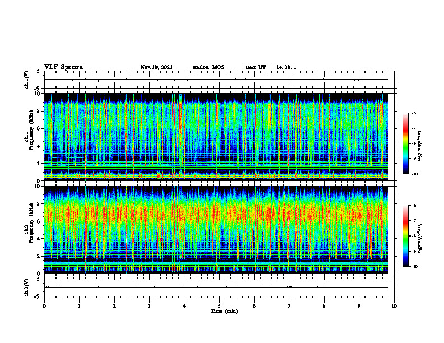Image resolution: width=444 pixels, height=343 pixels.
Task: Click the ch.1 spectrogram plot area
Action: click(216, 137)
